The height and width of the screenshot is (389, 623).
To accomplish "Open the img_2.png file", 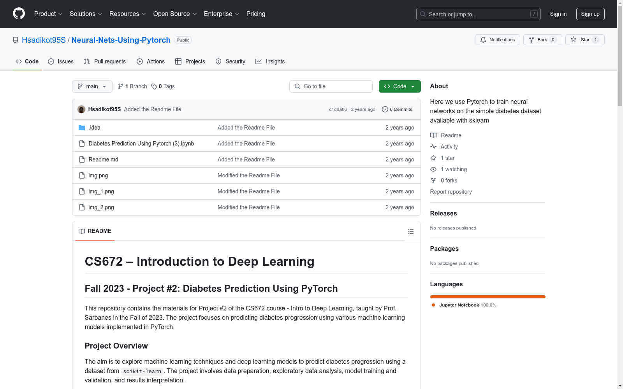I will [101, 207].
